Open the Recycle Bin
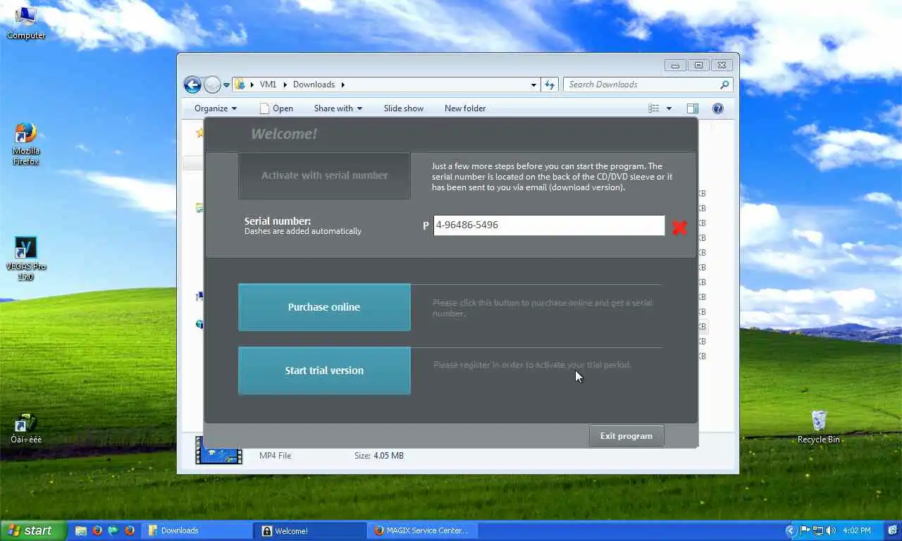Image resolution: width=902 pixels, height=541 pixels. pos(818,427)
